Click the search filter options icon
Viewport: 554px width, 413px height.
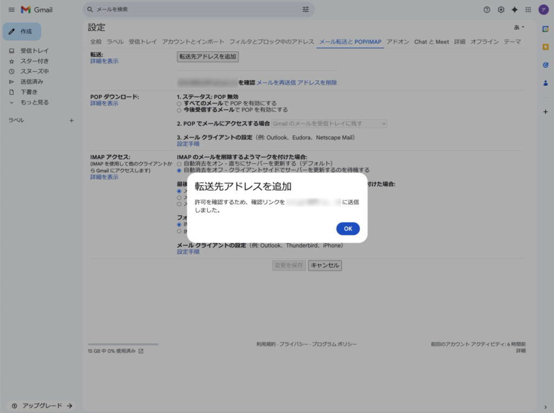[306, 10]
